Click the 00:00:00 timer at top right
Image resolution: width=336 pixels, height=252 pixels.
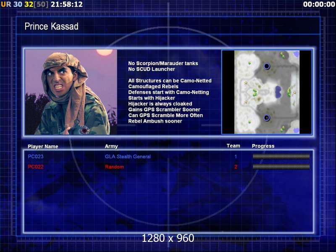pyautogui.click(x=319, y=4)
